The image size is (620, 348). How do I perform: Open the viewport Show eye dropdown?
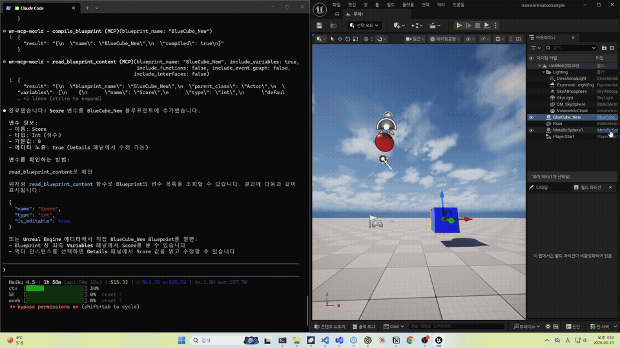[x=470, y=39]
